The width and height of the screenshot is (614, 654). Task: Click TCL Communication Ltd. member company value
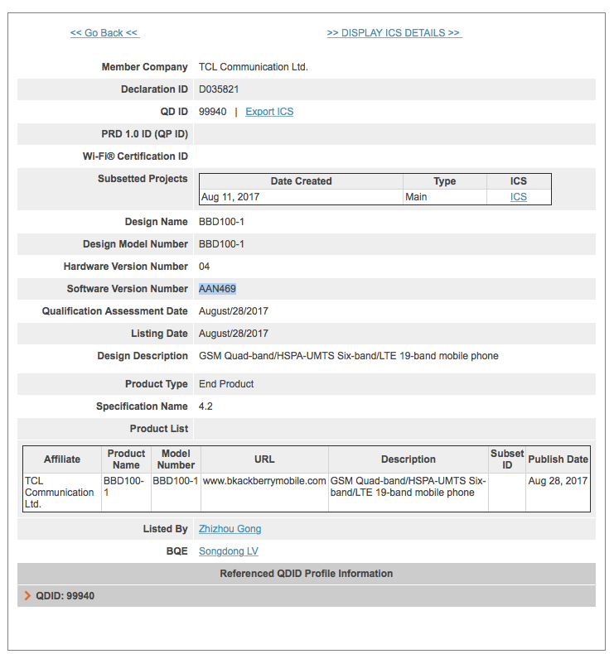coord(254,67)
